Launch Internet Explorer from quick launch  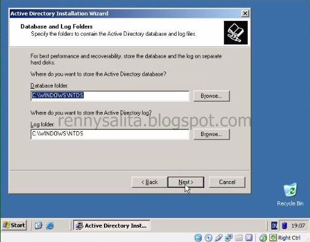[50, 225]
